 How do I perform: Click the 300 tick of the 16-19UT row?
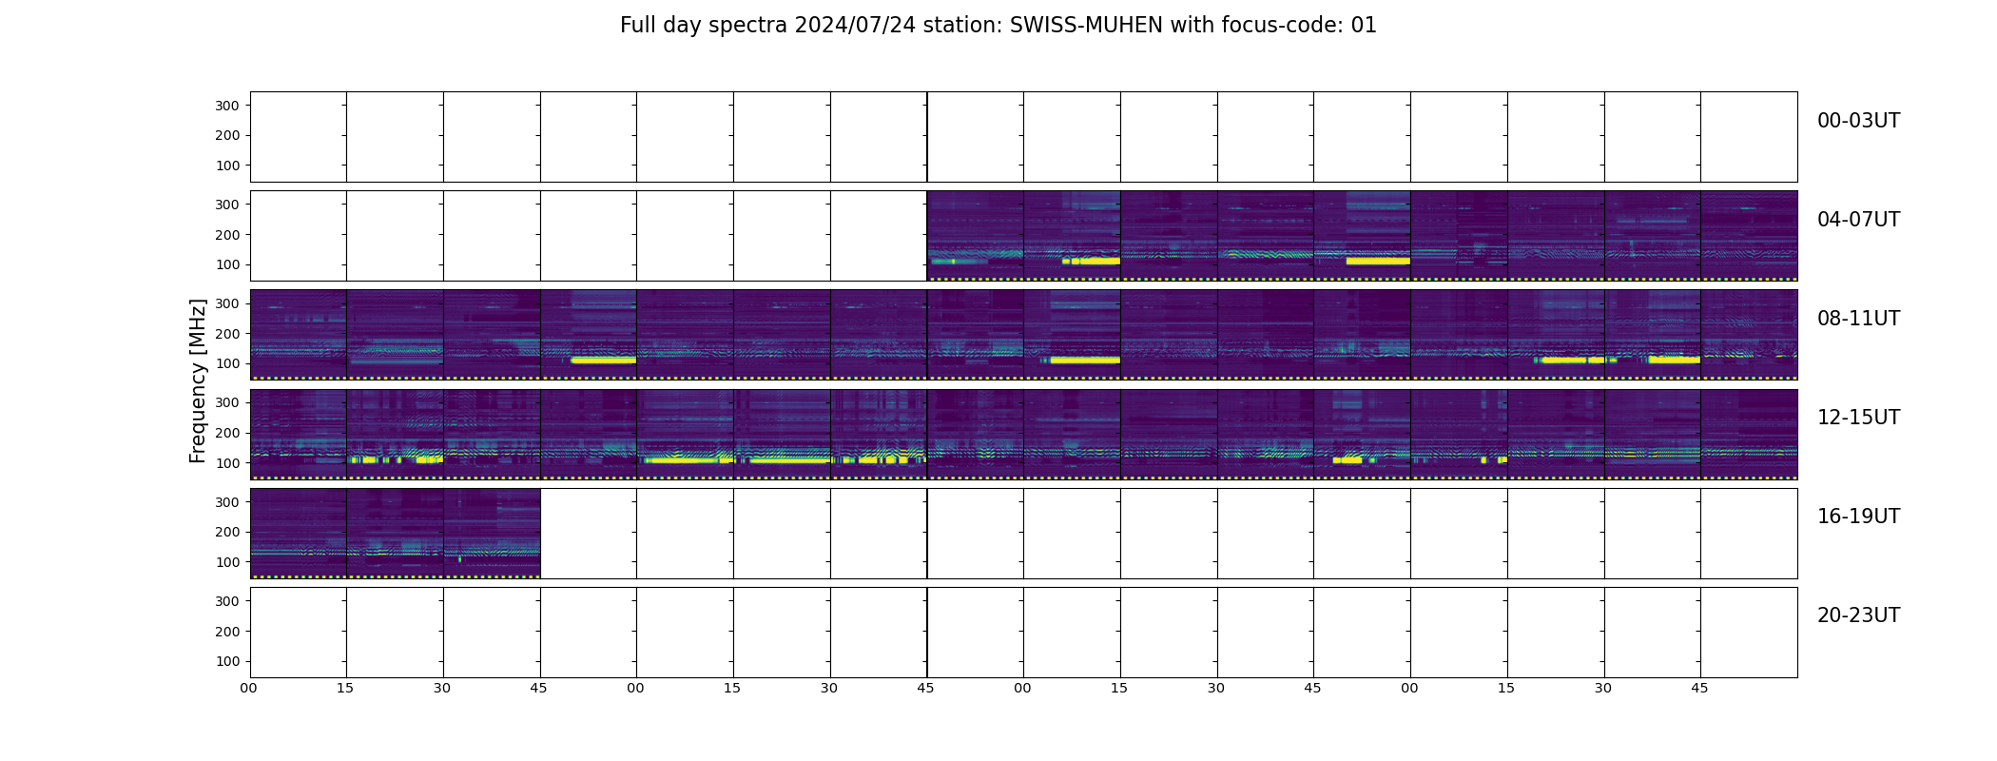(227, 502)
